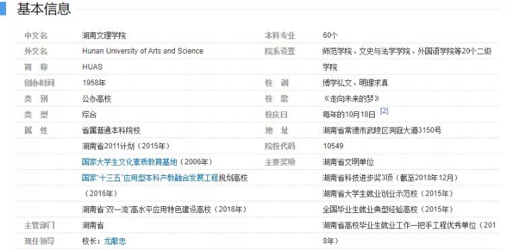Select the 规划高校 text
Screen dimensions: 513x250
[233, 178]
